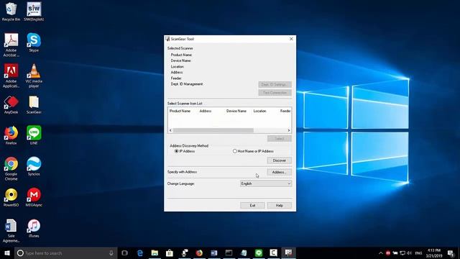Select the Adobe Application desktop icon

coord(11,76)
